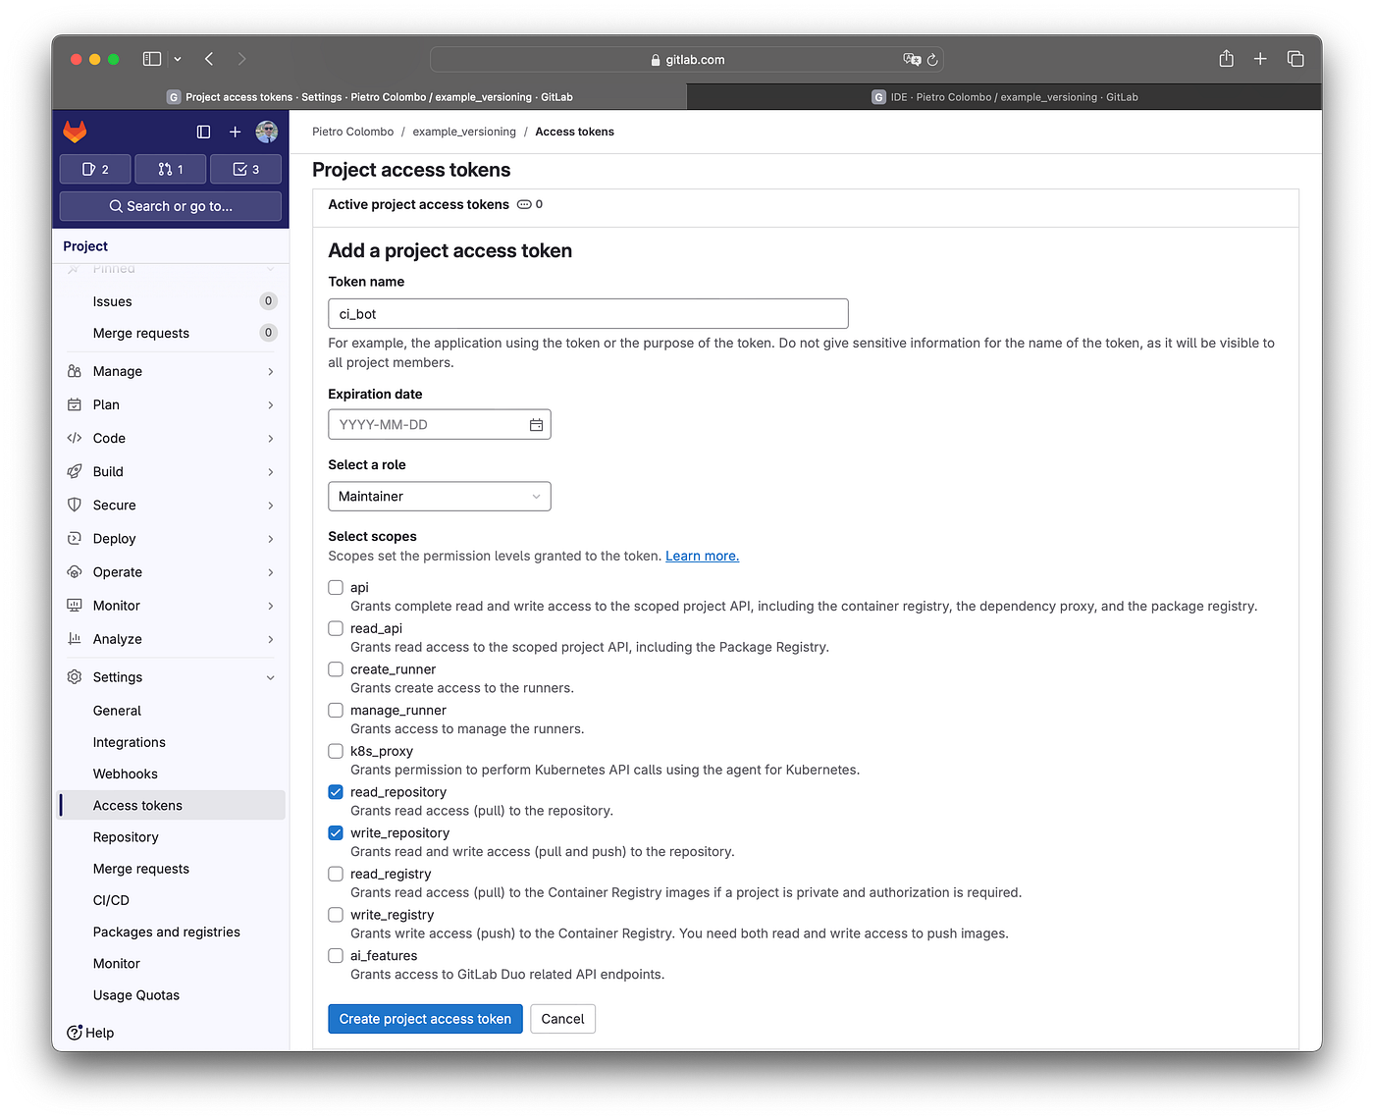Open Pietro Colombo breadcrumb link

tap(352, 132)
